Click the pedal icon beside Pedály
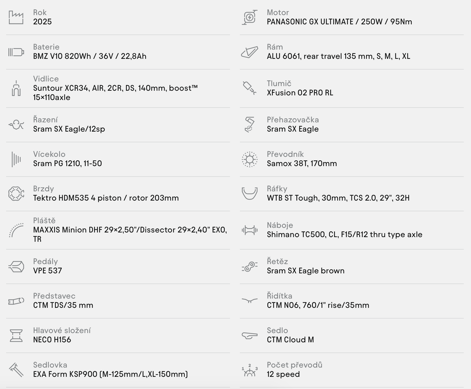The image size is (471, 389). coord(16,267)
